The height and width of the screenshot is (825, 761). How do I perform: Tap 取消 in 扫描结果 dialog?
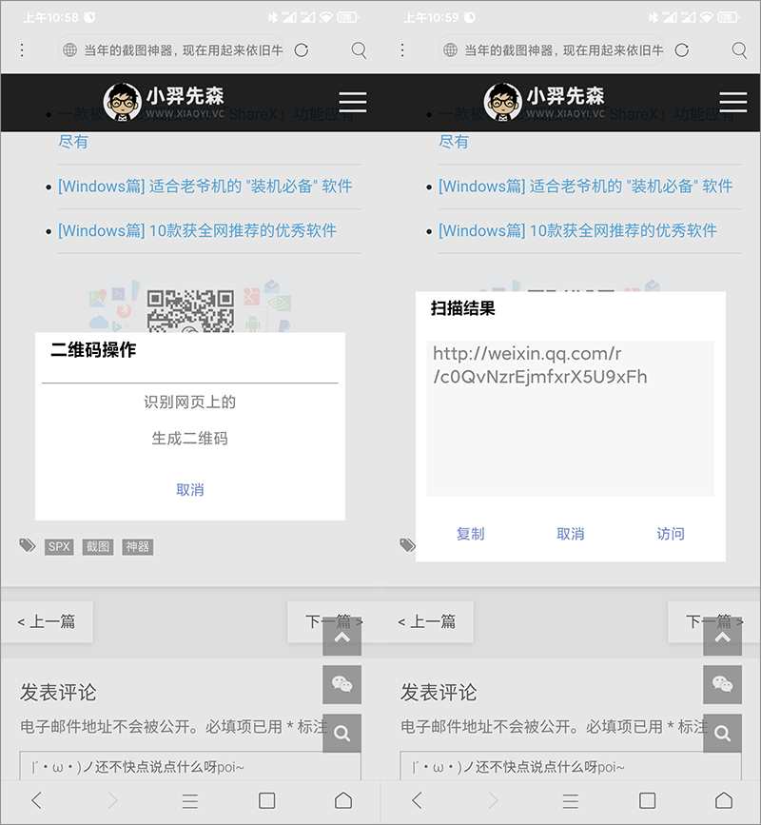pyautogui.click(x=571, y=534)
